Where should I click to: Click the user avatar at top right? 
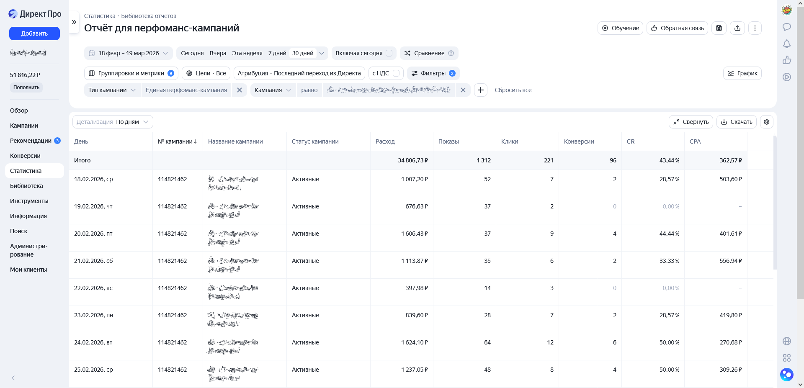click(x=787, y=10)
